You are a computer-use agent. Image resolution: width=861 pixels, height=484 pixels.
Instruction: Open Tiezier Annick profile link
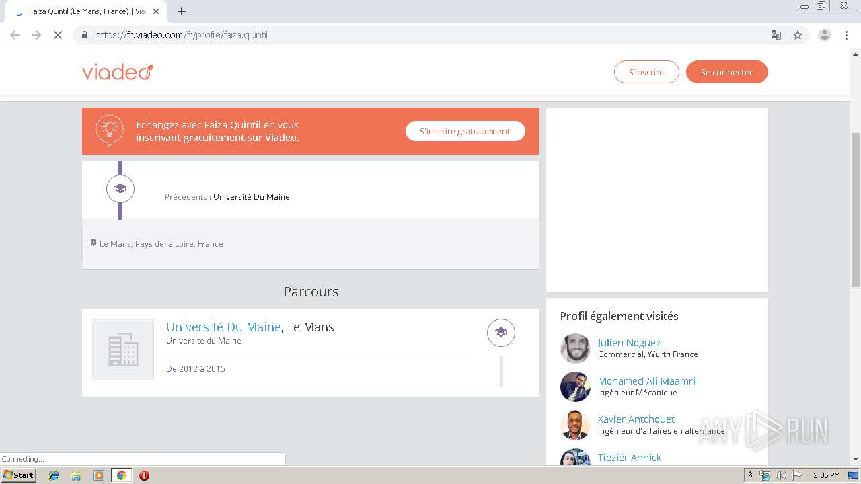(x=630, y=458)
